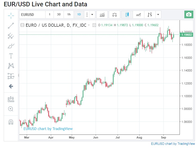Click the EURUSD symbol input field
196x148 pixels.
pyautogui.click(x=32, y=15)
